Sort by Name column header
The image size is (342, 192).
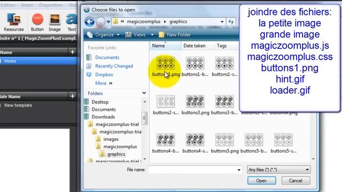[x=165, y=46]
